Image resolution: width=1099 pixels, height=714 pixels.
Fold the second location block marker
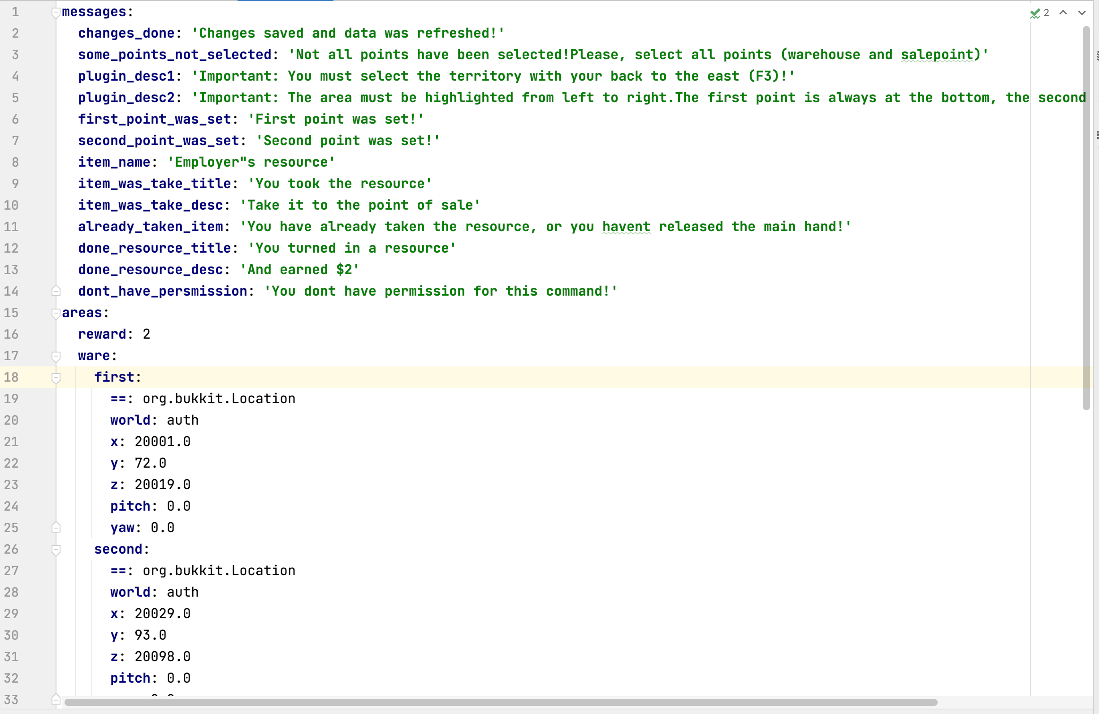(56, 550)
